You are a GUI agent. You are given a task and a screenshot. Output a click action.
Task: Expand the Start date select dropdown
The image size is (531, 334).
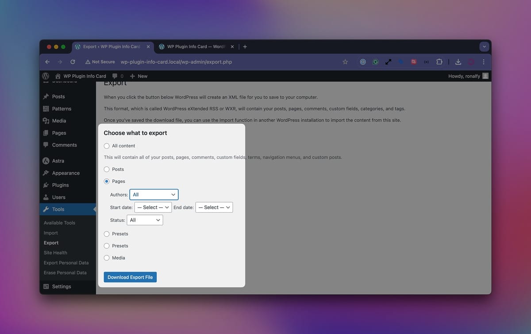(153, 207)
